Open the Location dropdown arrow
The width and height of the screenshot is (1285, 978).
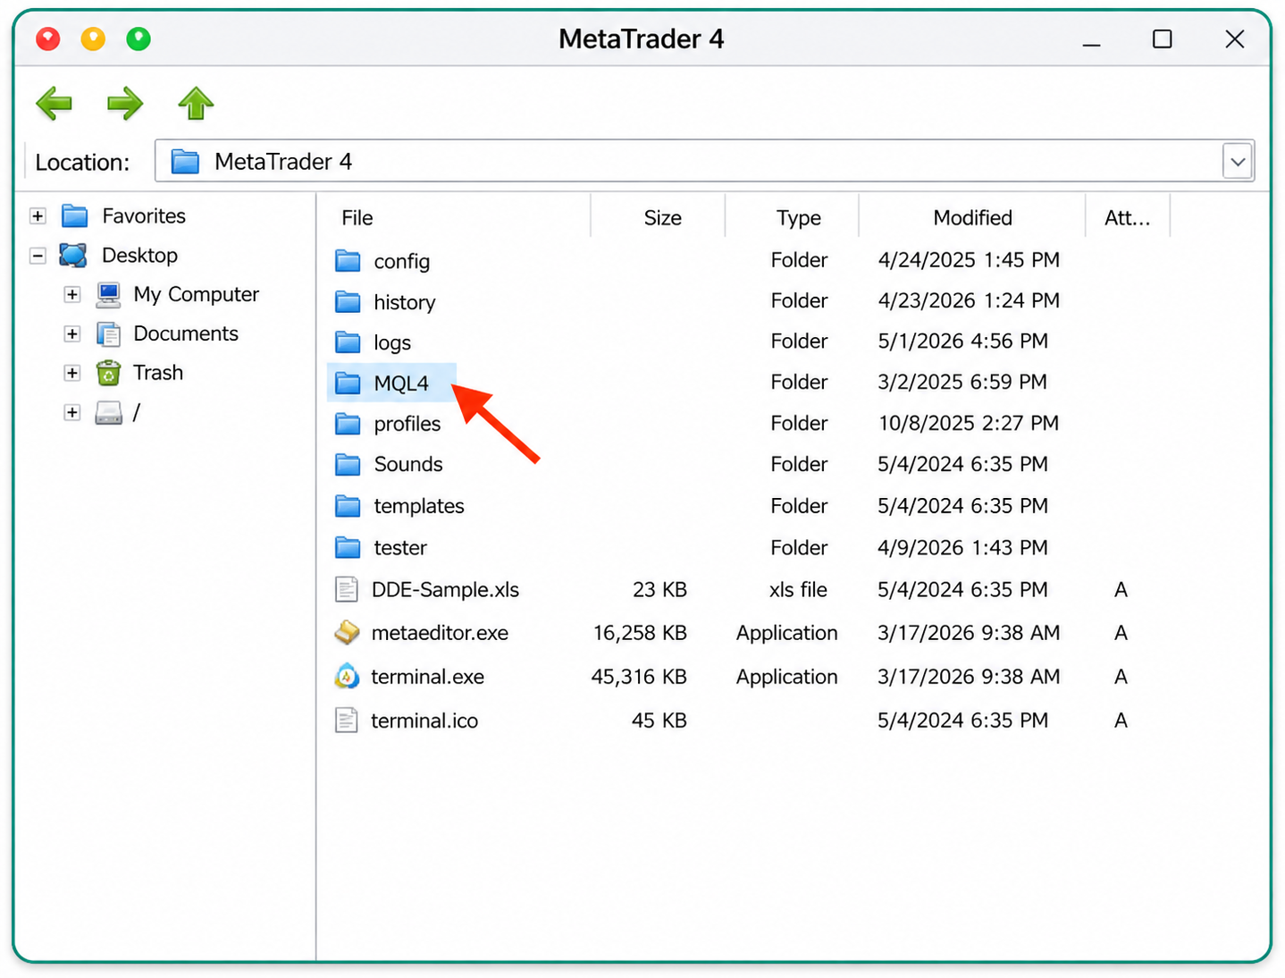[x=1238, y=162]
